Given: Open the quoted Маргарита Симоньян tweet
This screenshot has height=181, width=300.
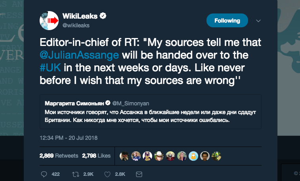Looking at the screenshot, I should (150, 112).
